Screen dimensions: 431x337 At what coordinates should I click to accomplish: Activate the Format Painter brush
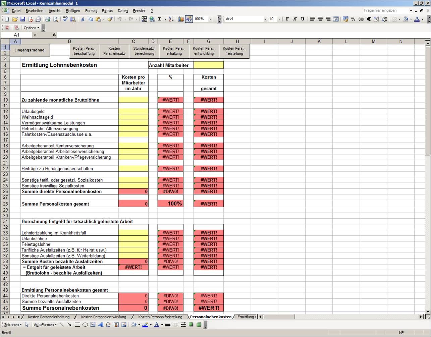110,19
